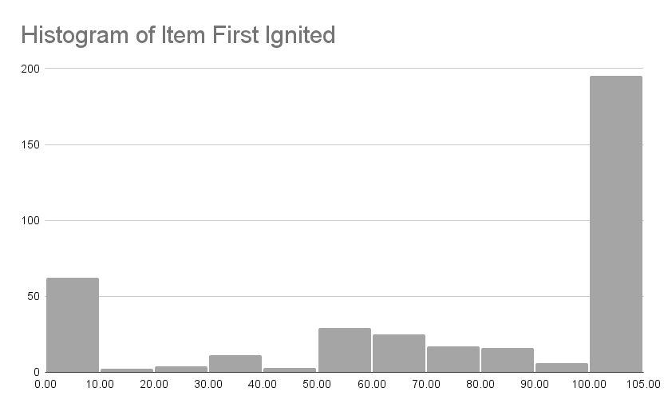Image resolution: width=664 pixels, height=411 pixels.
Task: Click the small bar between 40.00 and 50.00
Action: point(290,370)
